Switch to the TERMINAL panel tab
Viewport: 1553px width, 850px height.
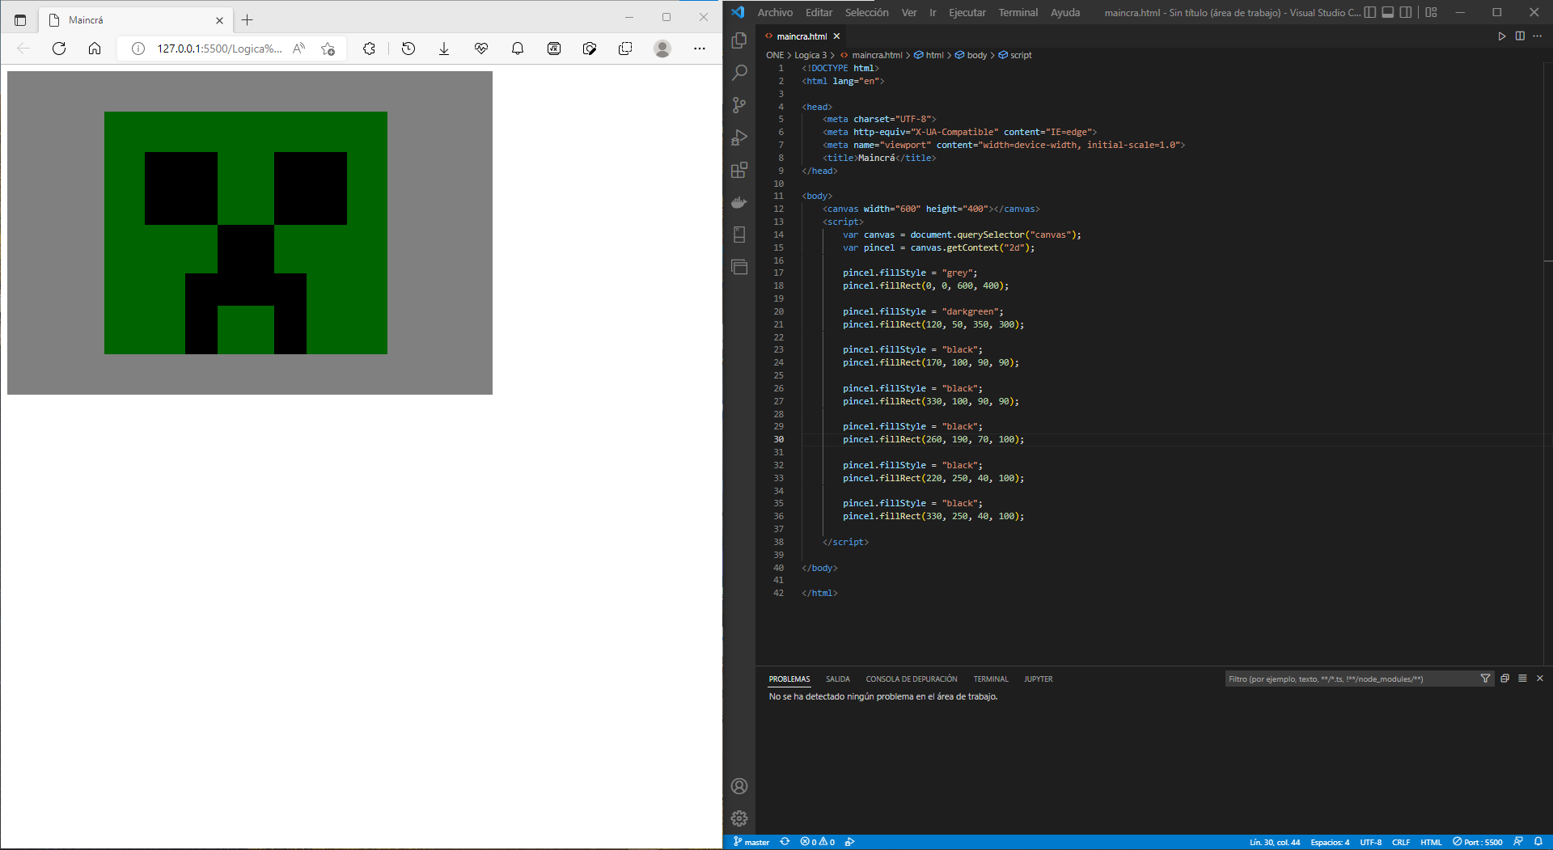(991, 679)
